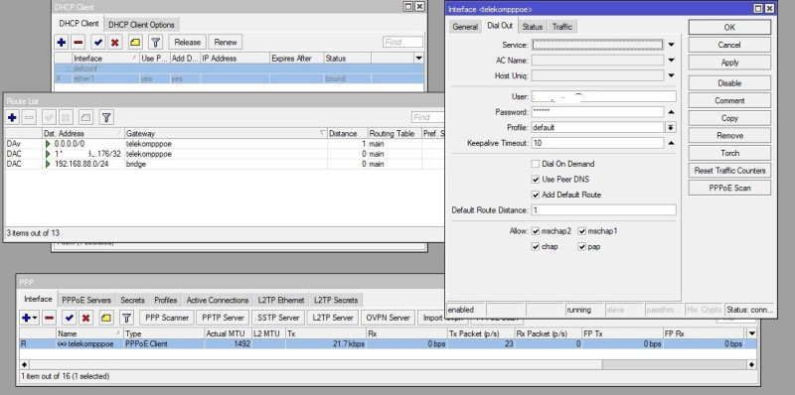Screen dimensions: 795x395
Task: Click Reset Traffic Counters button
Action: 729,171
